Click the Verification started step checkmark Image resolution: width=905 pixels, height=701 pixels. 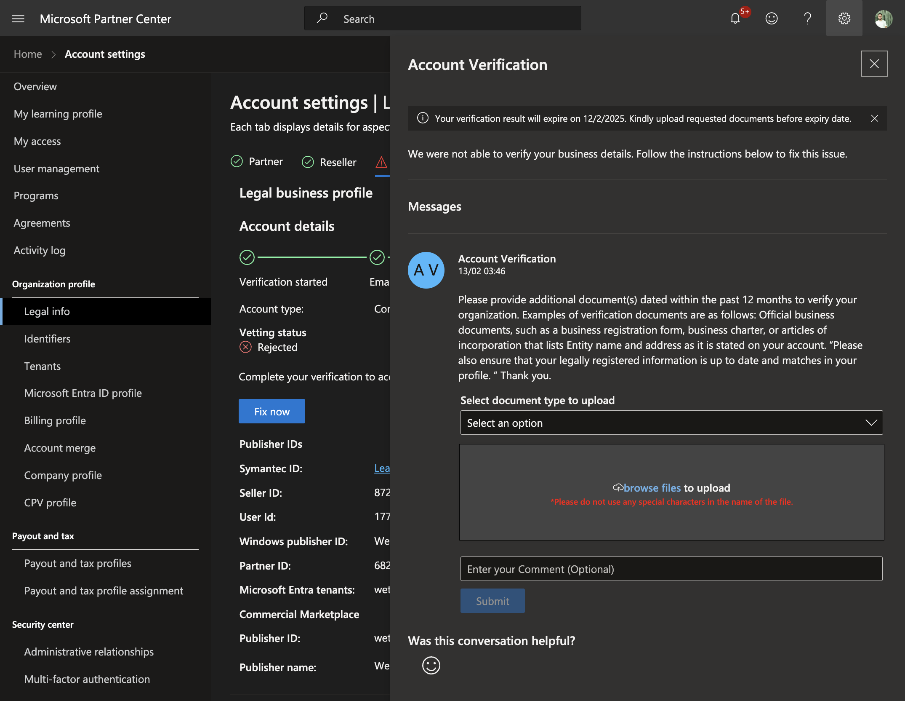(x=247, y=257)
